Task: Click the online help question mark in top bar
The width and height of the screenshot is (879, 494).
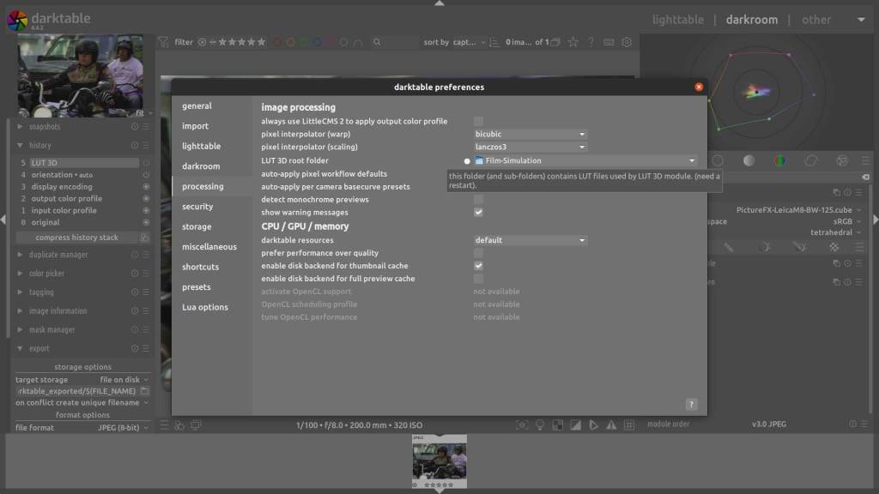Action: point(591,42)
